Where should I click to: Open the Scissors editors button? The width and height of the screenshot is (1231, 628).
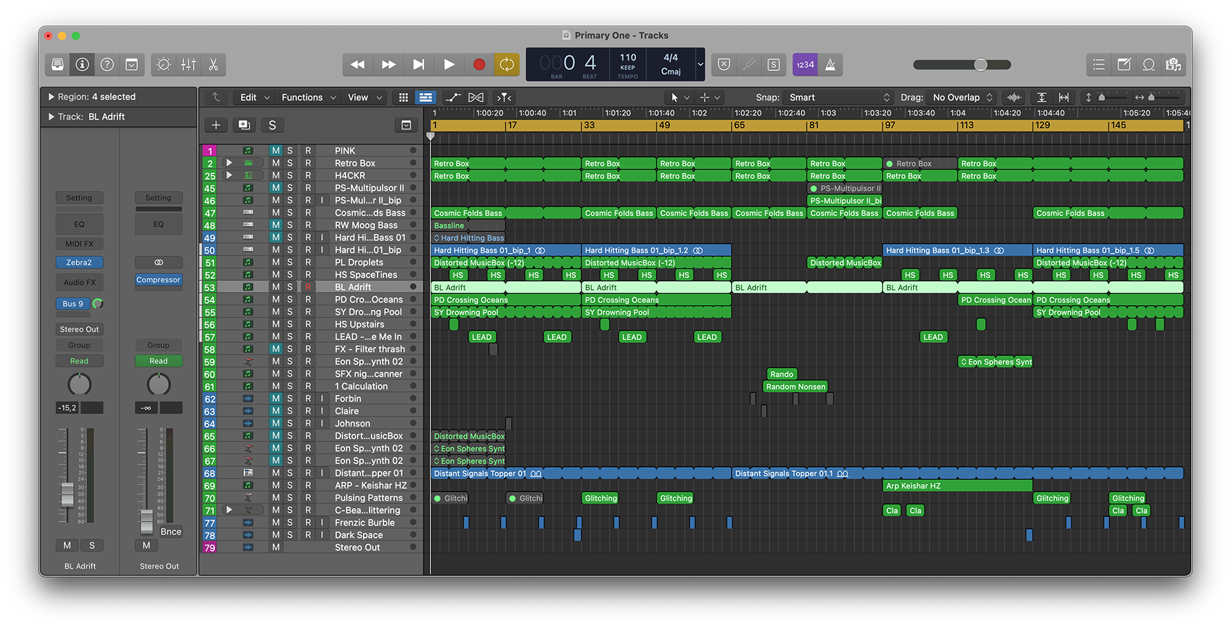tap(214, 65)
